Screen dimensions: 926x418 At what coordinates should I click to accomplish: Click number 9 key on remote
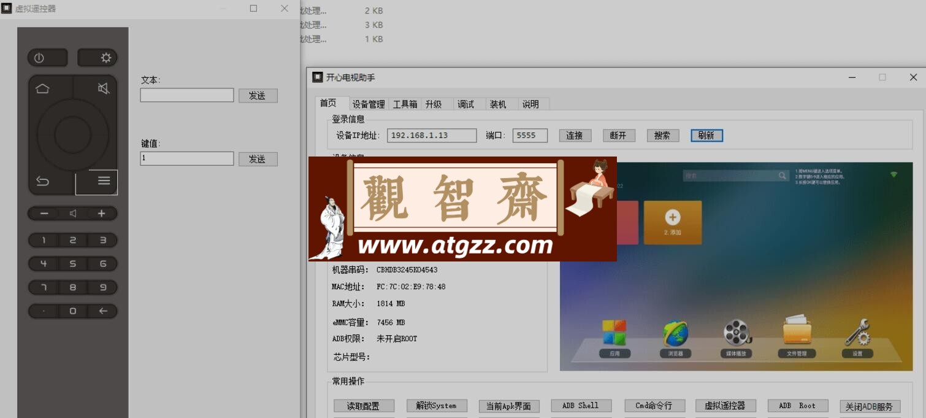click(102, 287)
